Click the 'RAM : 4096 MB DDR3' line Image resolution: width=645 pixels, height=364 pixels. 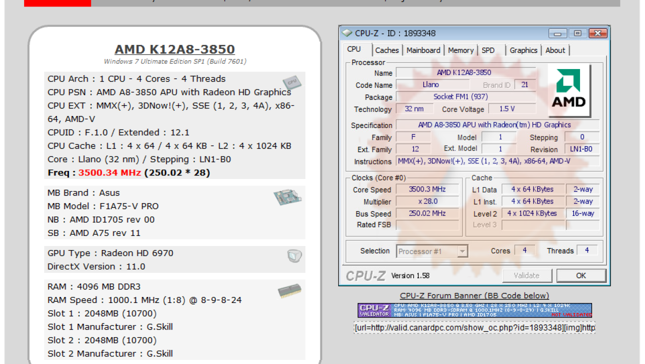tap(94, 287)
